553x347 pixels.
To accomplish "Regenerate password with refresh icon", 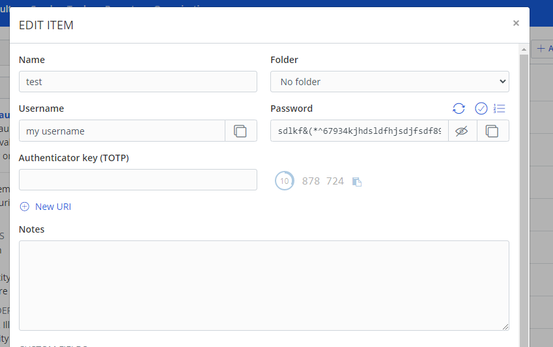I will click(x=459, y=109).
